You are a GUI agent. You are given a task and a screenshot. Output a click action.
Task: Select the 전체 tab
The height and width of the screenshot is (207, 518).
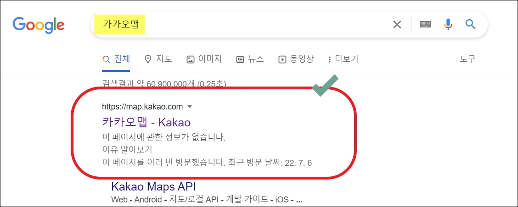coord(116,60)
